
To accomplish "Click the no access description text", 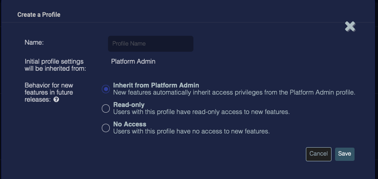I will click(191, 131).
